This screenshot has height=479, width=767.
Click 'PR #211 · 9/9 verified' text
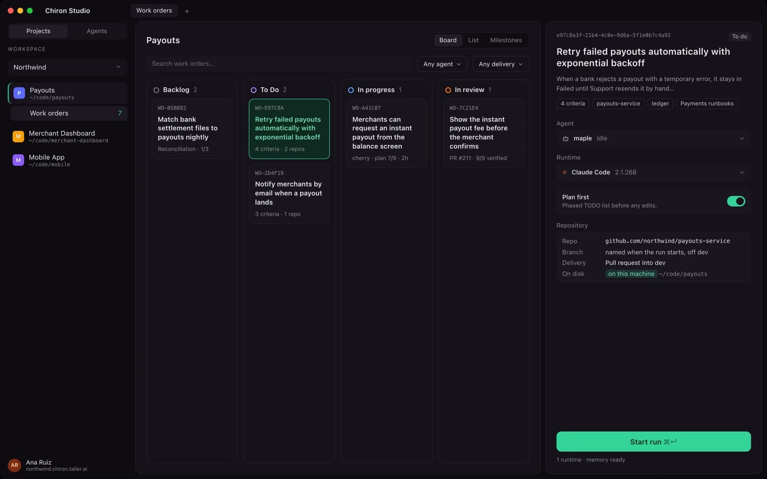tap(478, 158)
